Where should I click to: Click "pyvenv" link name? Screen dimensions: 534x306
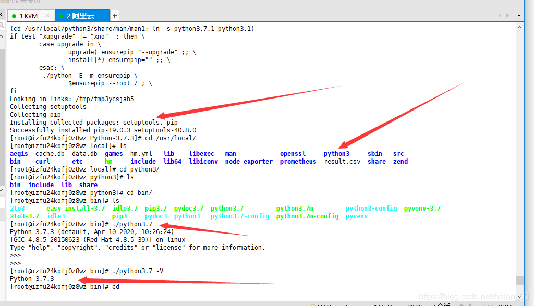click(x=357, y=216)
